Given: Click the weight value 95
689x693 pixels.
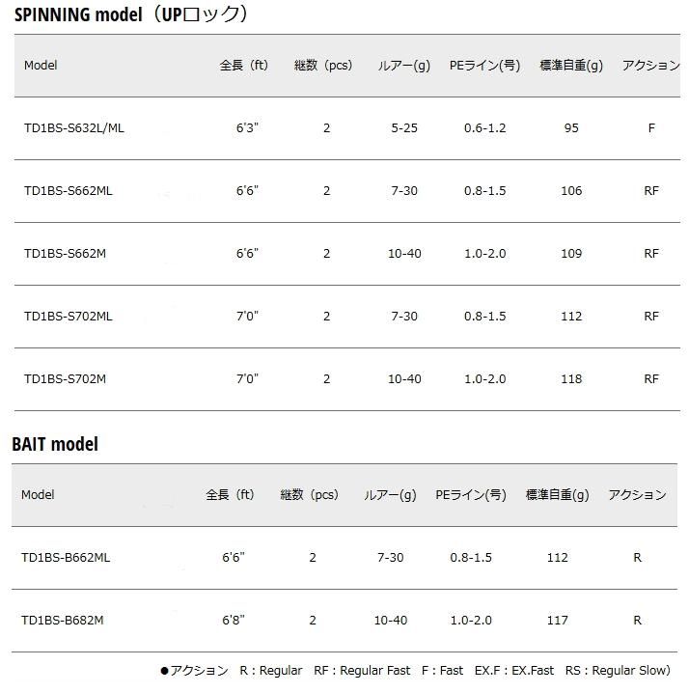Looking at the screenshot, I should point(571,128).
